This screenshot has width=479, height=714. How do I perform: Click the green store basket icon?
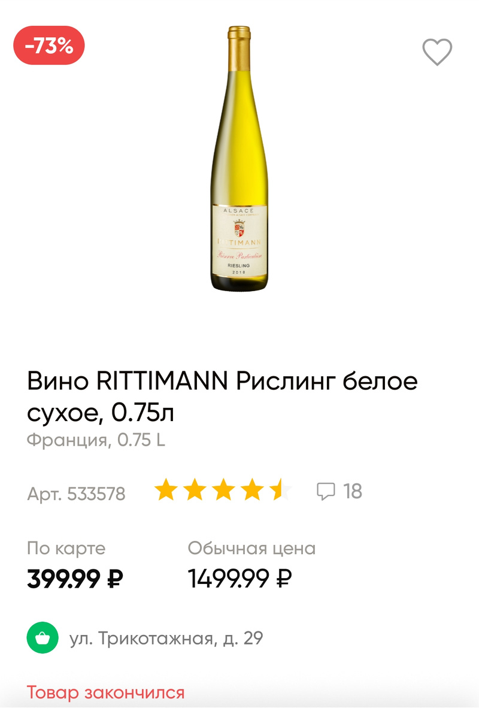[43, 638]
